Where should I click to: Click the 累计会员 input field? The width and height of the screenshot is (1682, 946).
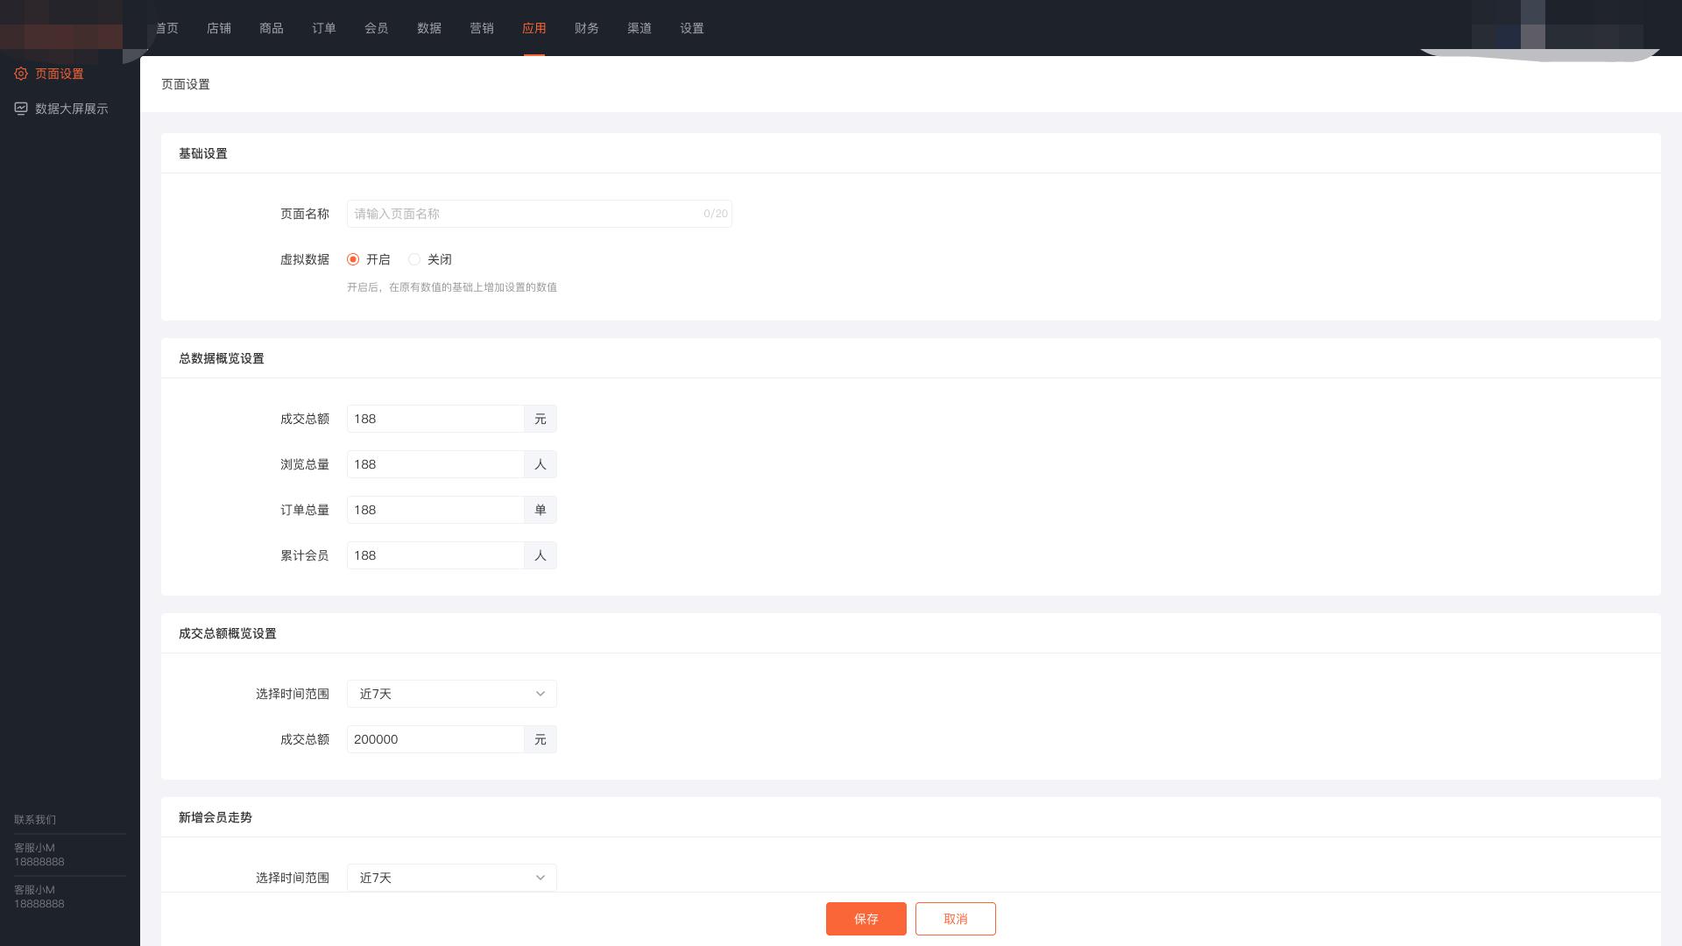click(435, 555)
